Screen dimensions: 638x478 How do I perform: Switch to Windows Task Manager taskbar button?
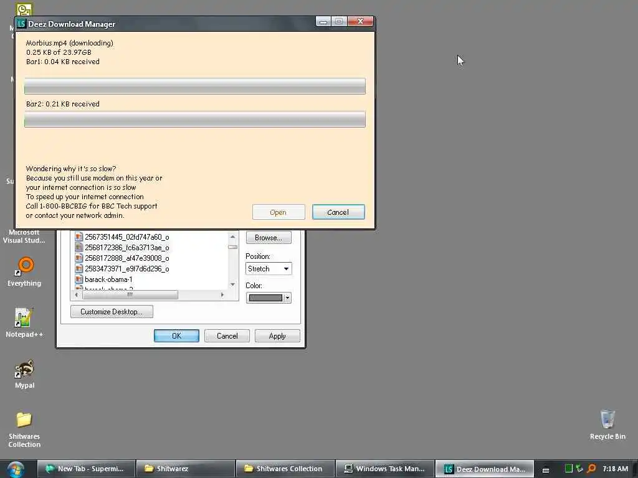click(x=385, y=469)
